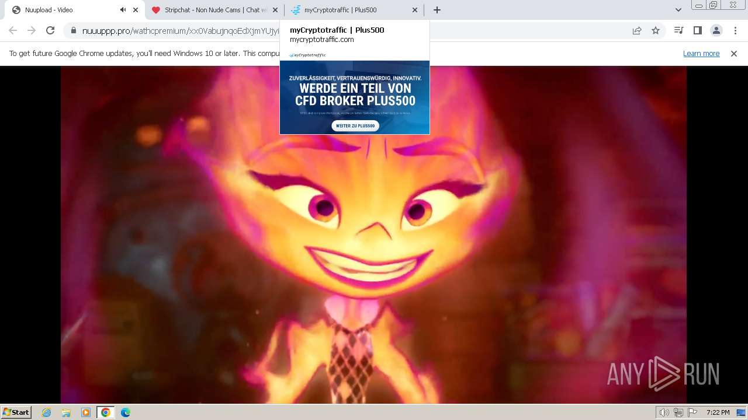Viewport: 748px width, 420px height.
Task: Click the Show desktop tray icon
Action: point(742,412)
